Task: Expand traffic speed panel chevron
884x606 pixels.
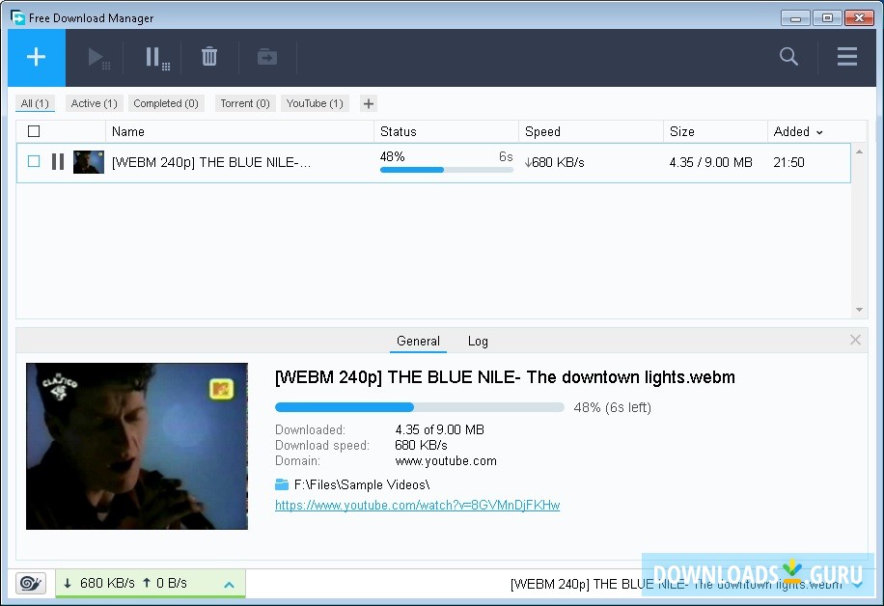Action: tap(229, 585)
